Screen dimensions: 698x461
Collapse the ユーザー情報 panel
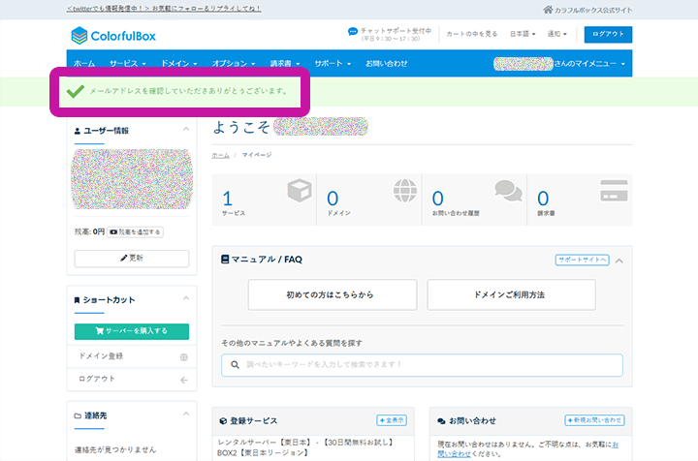click(x=185, y=129)
